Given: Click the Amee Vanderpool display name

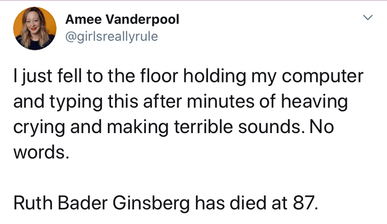Looking at the screenshot, I should click(122, 19).
